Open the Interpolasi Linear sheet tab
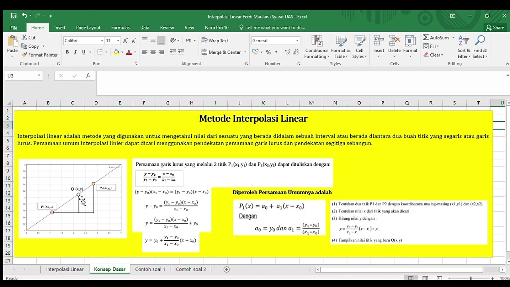 pos(65,269)
